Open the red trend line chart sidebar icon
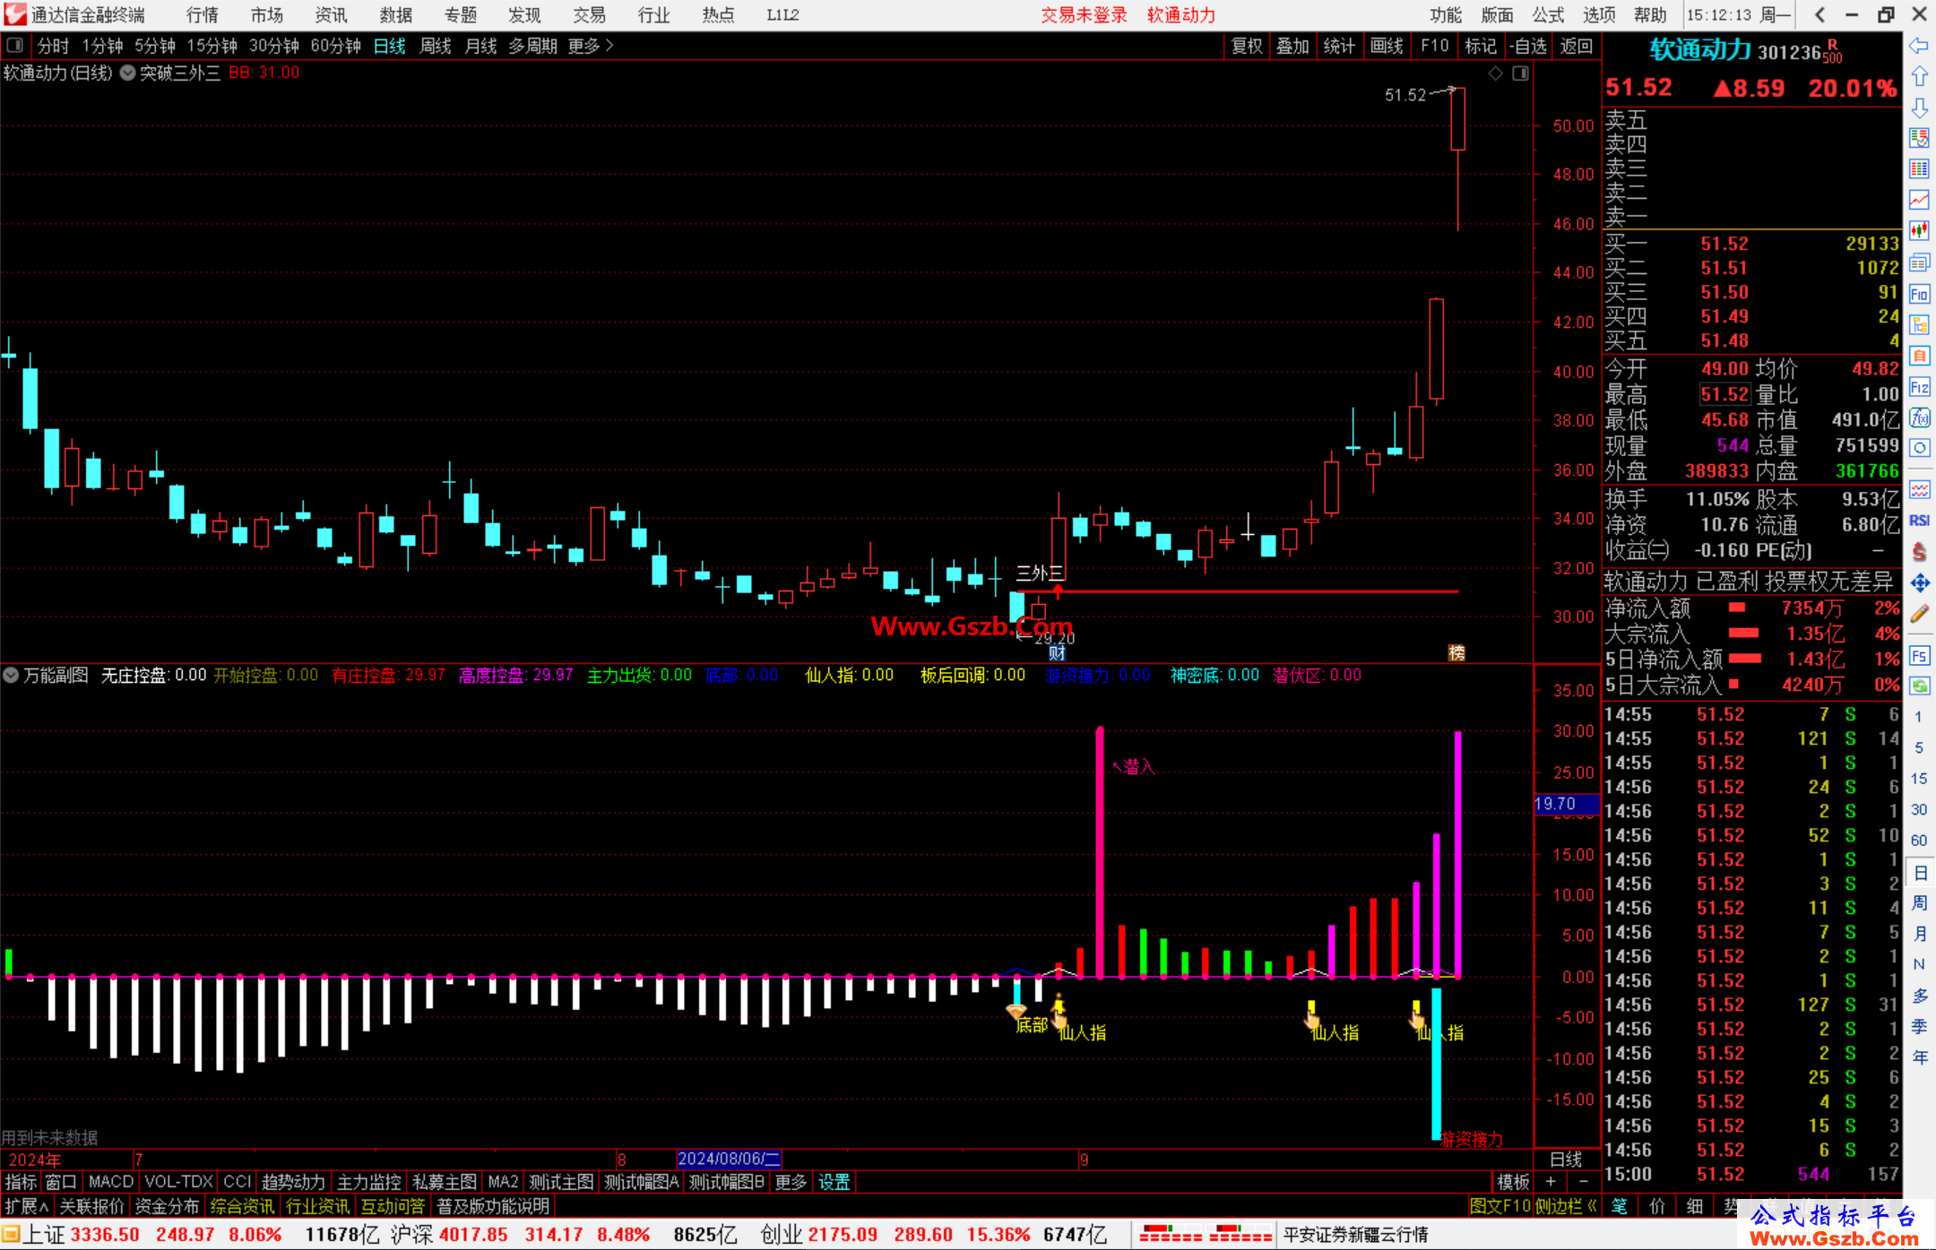The height and width of the screenshot is (1250, 1936). tap(1919, 200)
